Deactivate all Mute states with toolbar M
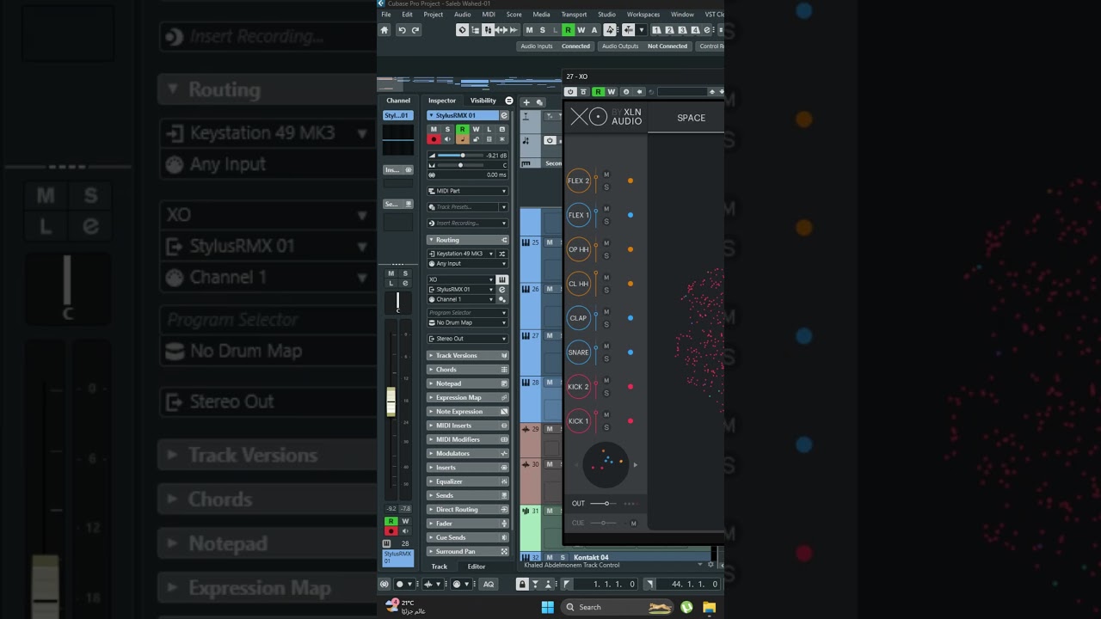 coord(529,30)
